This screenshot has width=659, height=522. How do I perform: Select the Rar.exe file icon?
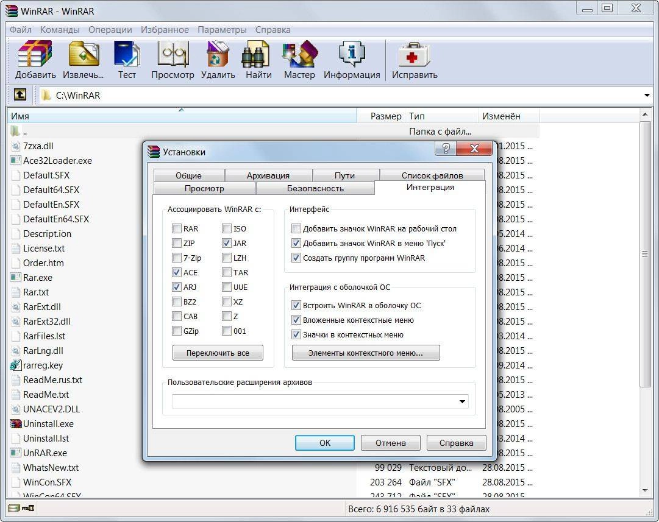pos(16,278)
